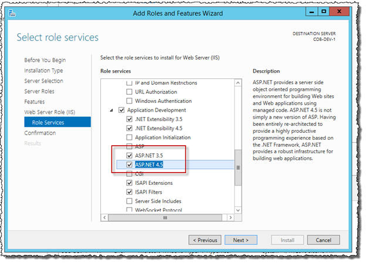Image resolution: width=366 pixels, height=265 pixels.
Task: Collapse the Application Development tree node
Action: (111, 110)
